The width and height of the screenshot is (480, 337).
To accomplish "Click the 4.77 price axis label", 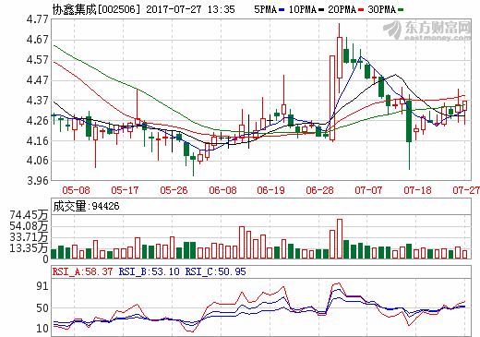I will coord(38,19).
